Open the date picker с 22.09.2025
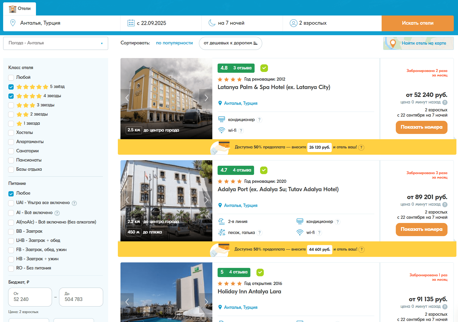Screen dimensions: 458x322 (x=161, y=23)
